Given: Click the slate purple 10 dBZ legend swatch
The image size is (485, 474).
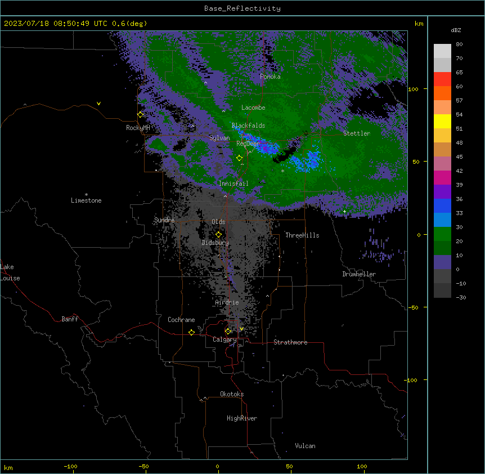Looking at the screenshot, I should [x=442, y=262].
